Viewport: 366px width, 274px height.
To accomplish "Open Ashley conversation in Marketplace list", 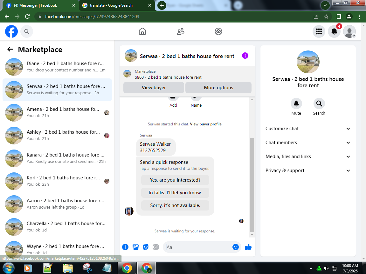I will [57, 135].
